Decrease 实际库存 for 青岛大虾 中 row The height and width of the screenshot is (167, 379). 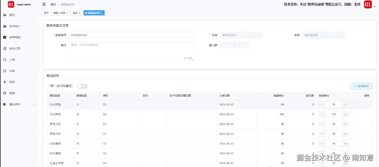(x=322, y=134)
